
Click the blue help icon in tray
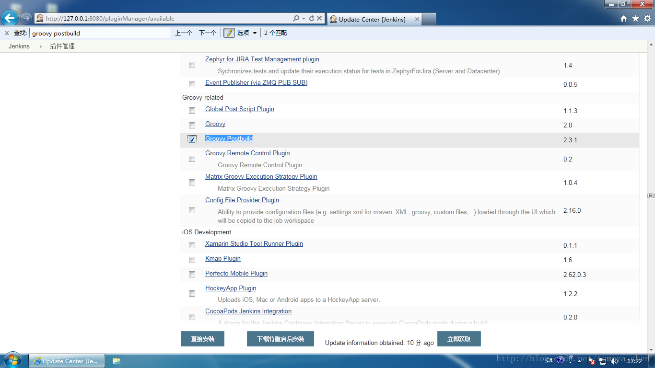coord(560,360)
